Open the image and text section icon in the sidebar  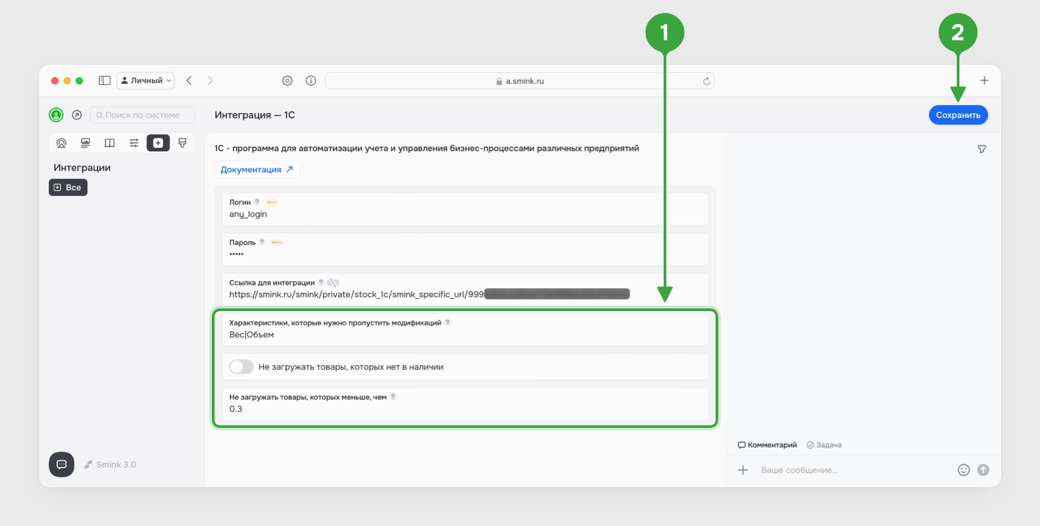coord(85,143)
